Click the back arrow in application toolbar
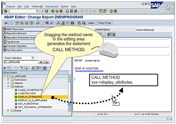The image size is (176, 124). click(x=6, y=23)
